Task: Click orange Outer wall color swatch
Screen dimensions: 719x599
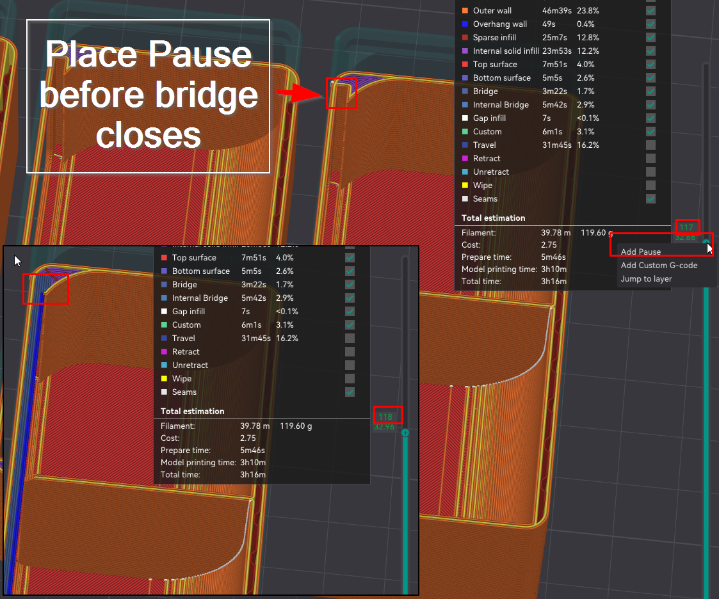Action: (x=465, y=10)
